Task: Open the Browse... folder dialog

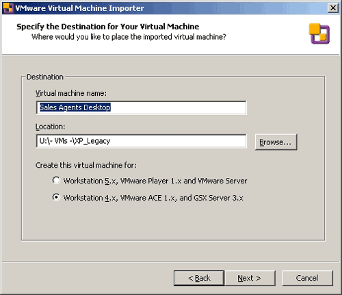Action: point(276,142)
